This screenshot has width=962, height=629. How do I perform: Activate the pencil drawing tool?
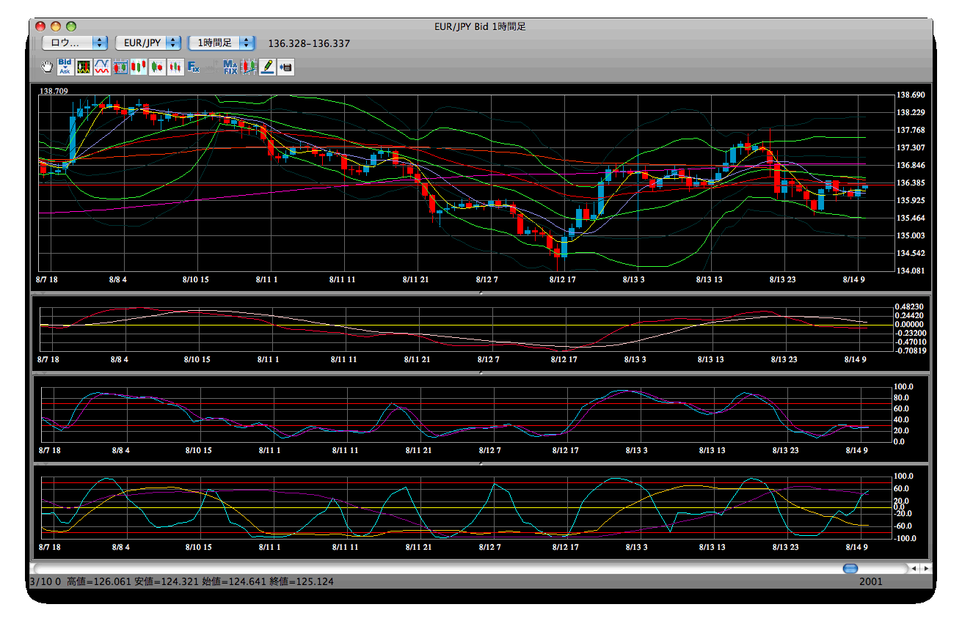pyautogui.click(x=268, y=67)
